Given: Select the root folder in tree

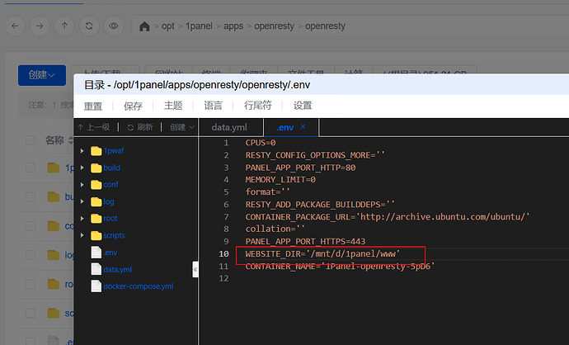Looking at the screenshot, I should click(111, 218).
